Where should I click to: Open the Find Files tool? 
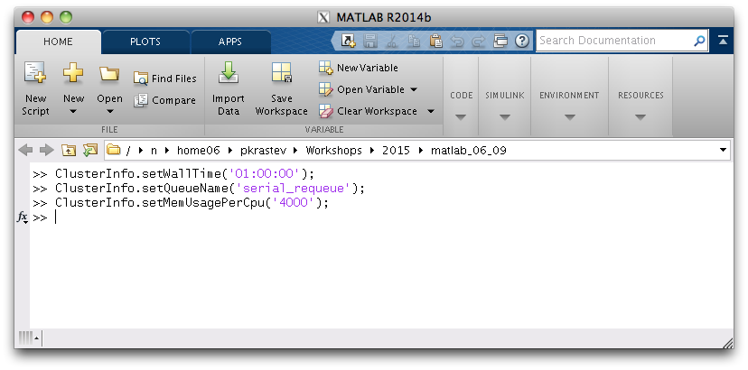pos(165,79)
